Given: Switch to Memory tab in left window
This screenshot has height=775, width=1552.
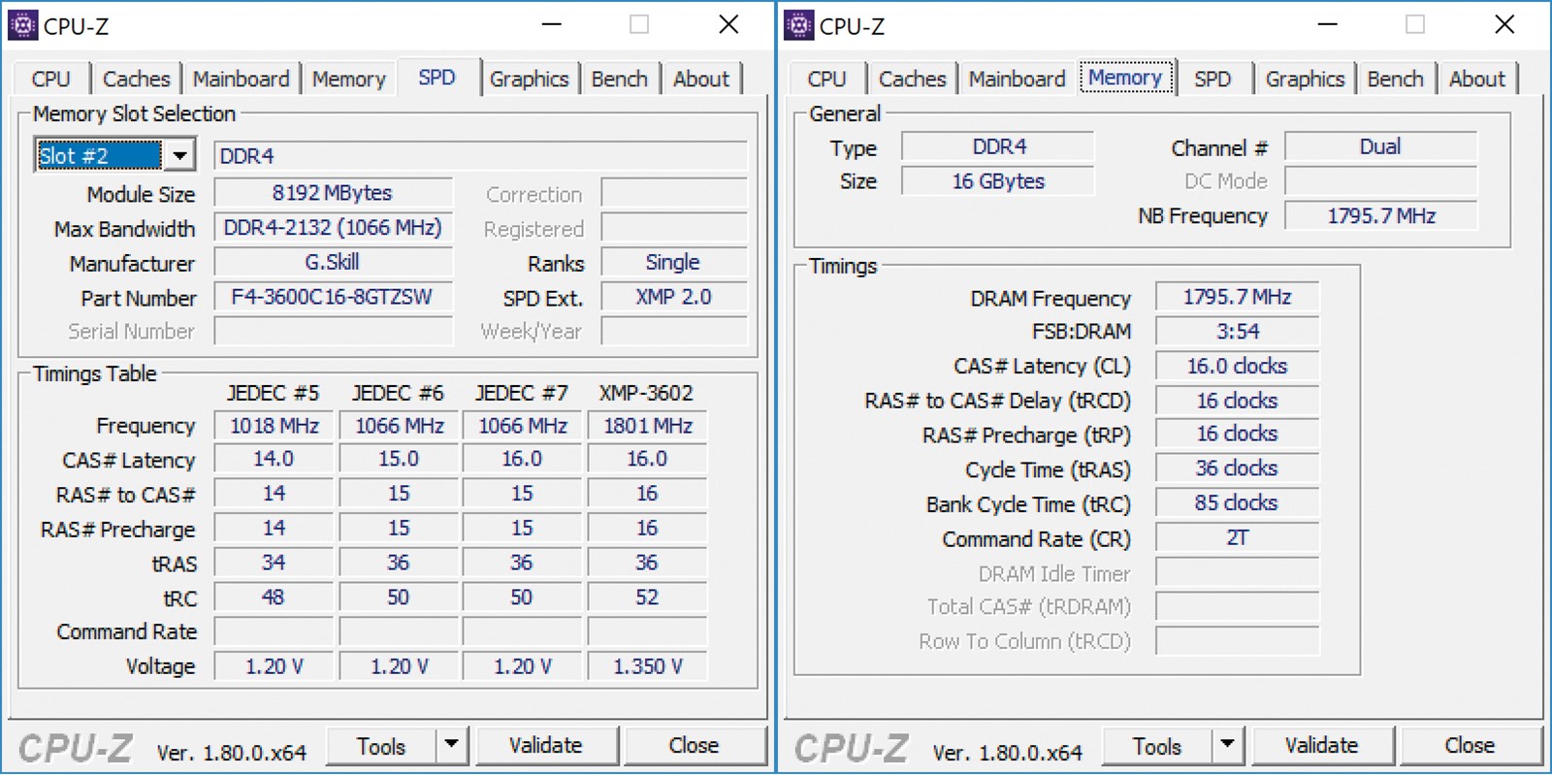Looking at the screenshot, I should click(x=348, y=80).
